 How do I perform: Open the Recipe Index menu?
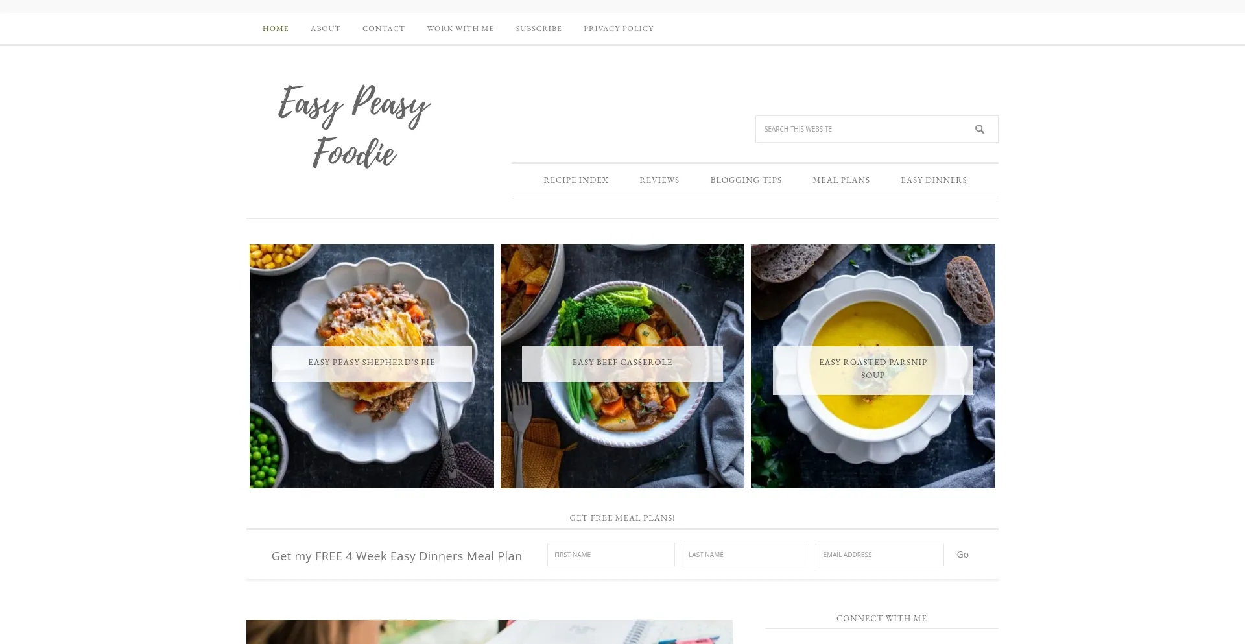tap(576, 180)
